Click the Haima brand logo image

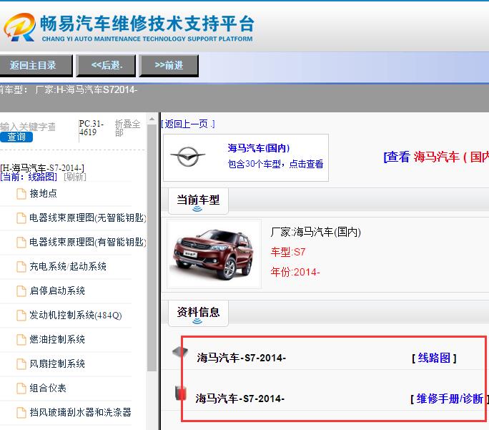[188, 156]
